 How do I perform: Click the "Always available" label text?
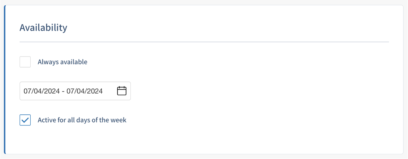pyautogui.click(x=63, y=62)
